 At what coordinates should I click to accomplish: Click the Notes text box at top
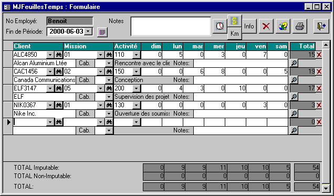point(171,26)
